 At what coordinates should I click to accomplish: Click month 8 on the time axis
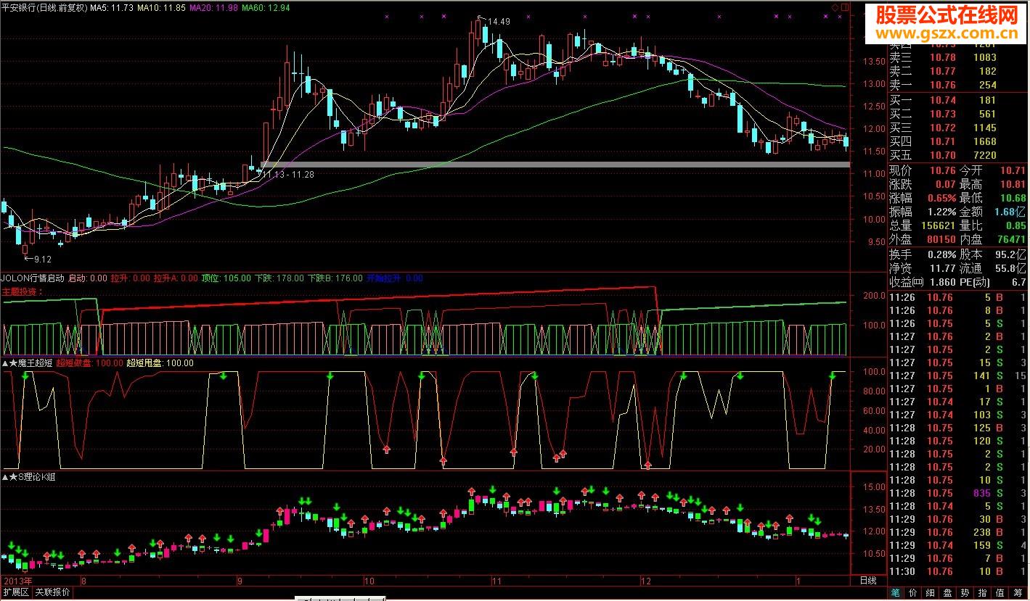click(x=84, y=581)
